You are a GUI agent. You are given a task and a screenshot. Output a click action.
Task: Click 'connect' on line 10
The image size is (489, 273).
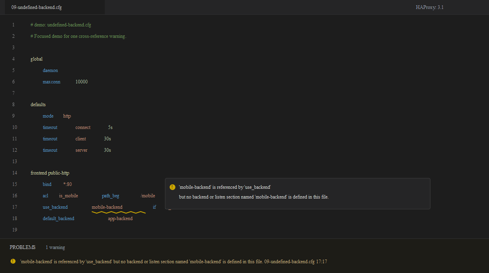click(83, 127)
